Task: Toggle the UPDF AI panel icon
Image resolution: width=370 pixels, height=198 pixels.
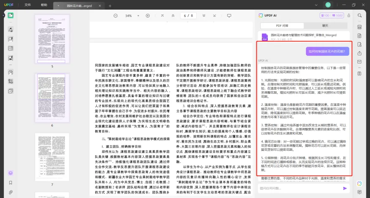Action: point(360,183)
